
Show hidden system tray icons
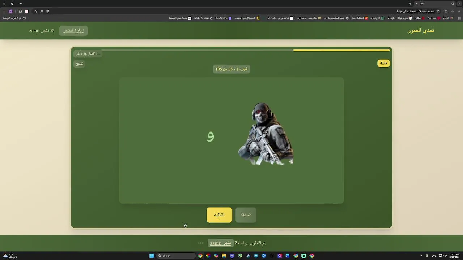[421, 256]
